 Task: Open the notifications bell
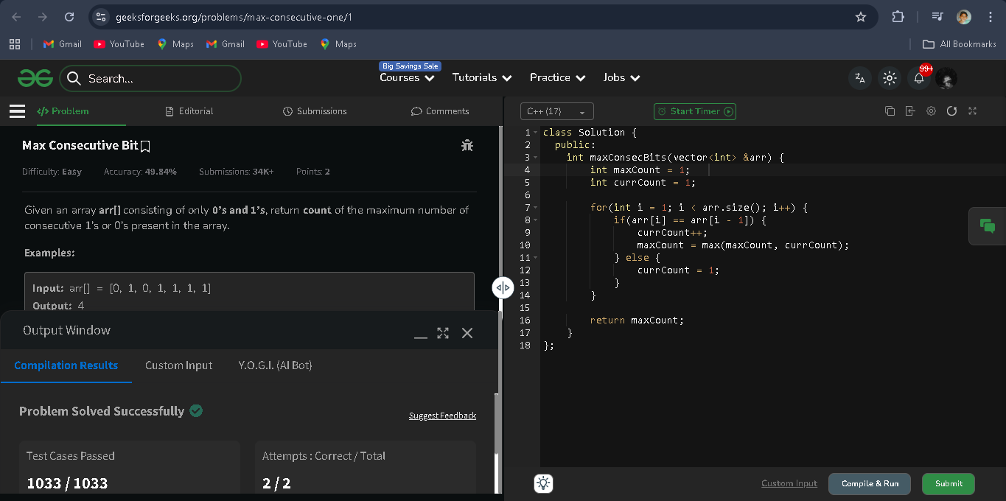point(918,78)
